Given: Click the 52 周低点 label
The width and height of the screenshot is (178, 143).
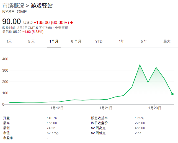Looking at the screenshot, I should click(98, 133).
